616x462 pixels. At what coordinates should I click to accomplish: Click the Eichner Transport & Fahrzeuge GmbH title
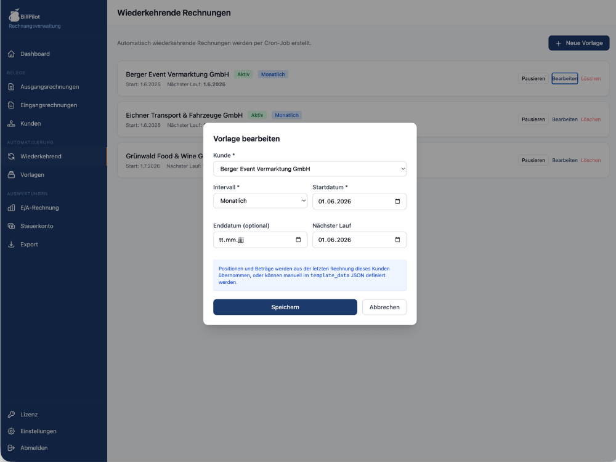(184, 115)
